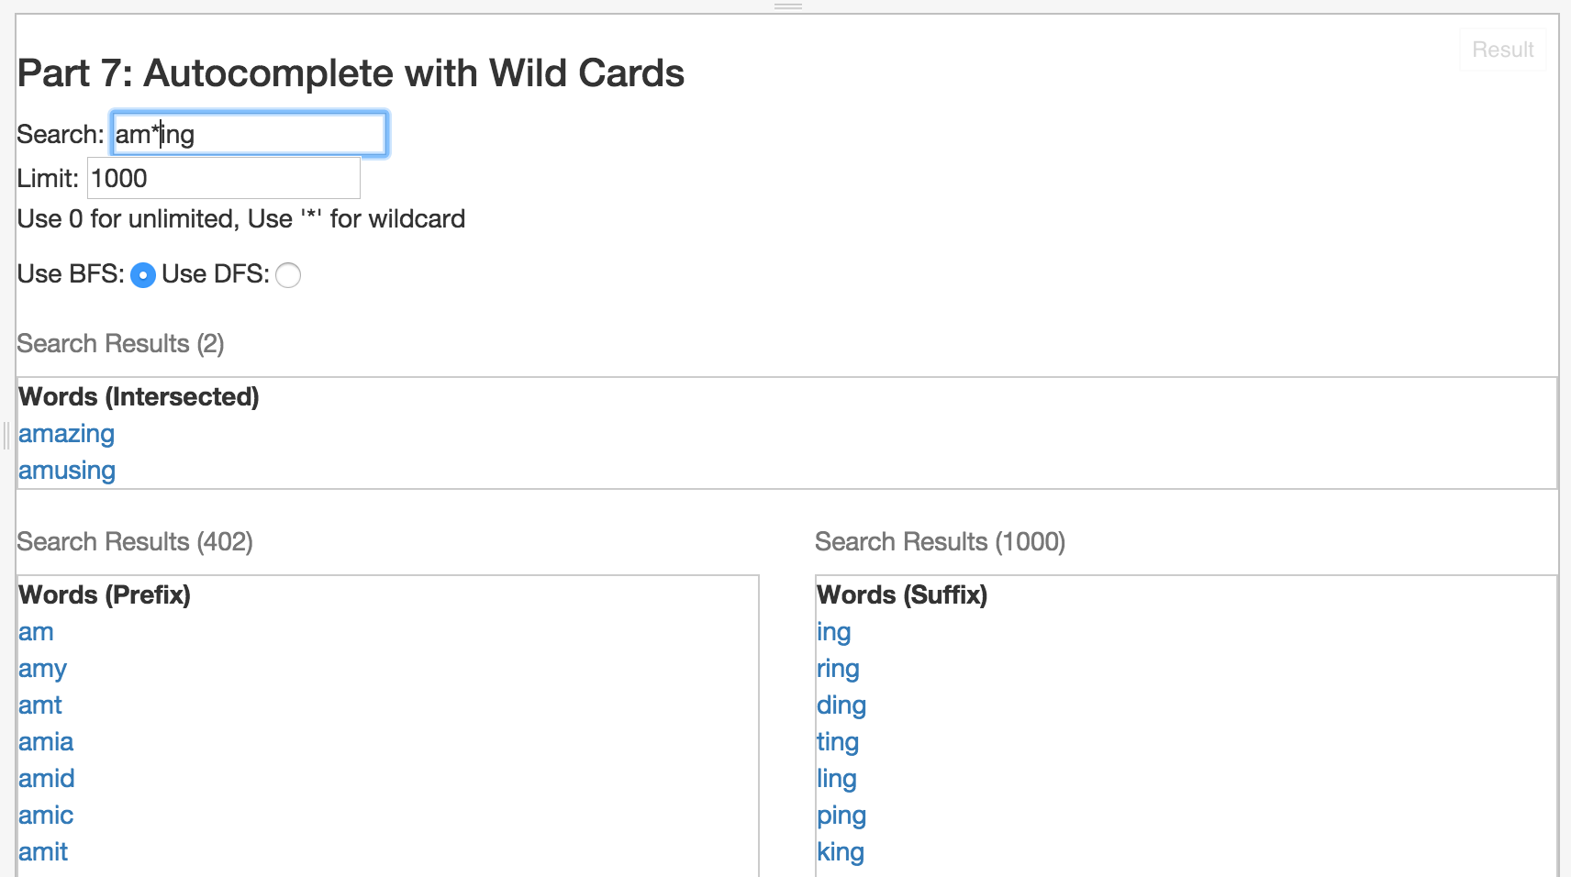Click the Search input field
The image size is (1571, 877).
[x=249, y=134]
